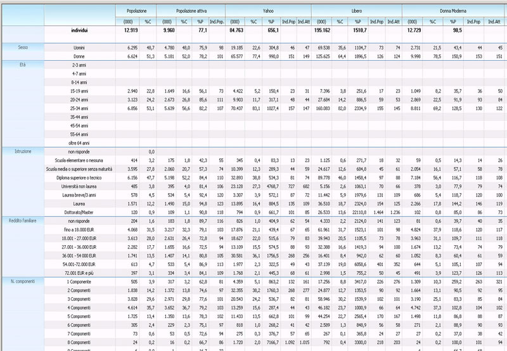The width and height of the screenshot is (507, 351).
Task: Click the Popolazione column header
Action: (x=136, y=11)
